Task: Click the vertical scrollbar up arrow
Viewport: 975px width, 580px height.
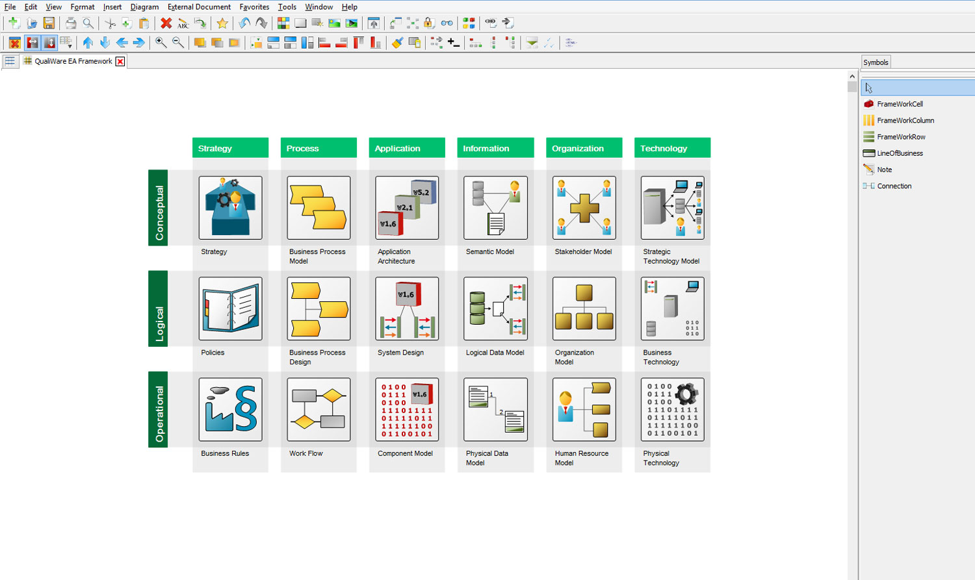Action: pyautogui.click(x=852, y=77)
